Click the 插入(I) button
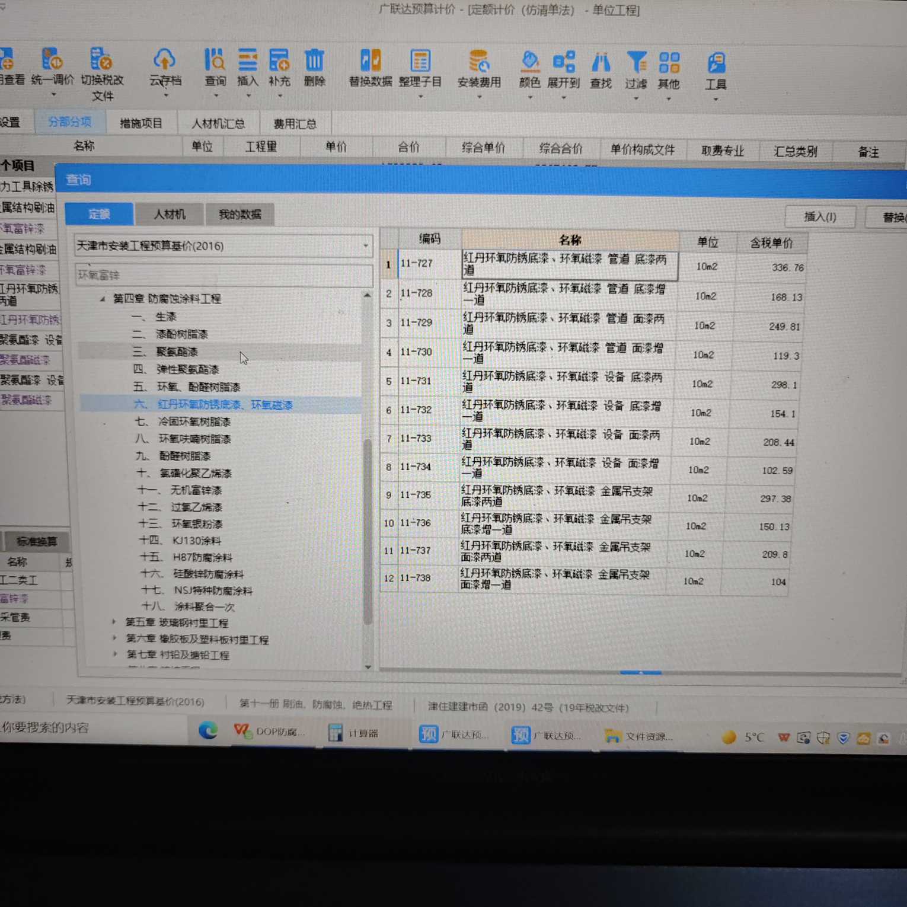The height and width of the screenshot is (907, 907). (820, 217)
